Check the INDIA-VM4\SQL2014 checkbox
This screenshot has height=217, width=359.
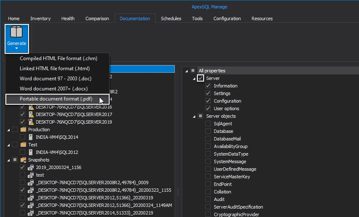point(22,137)
